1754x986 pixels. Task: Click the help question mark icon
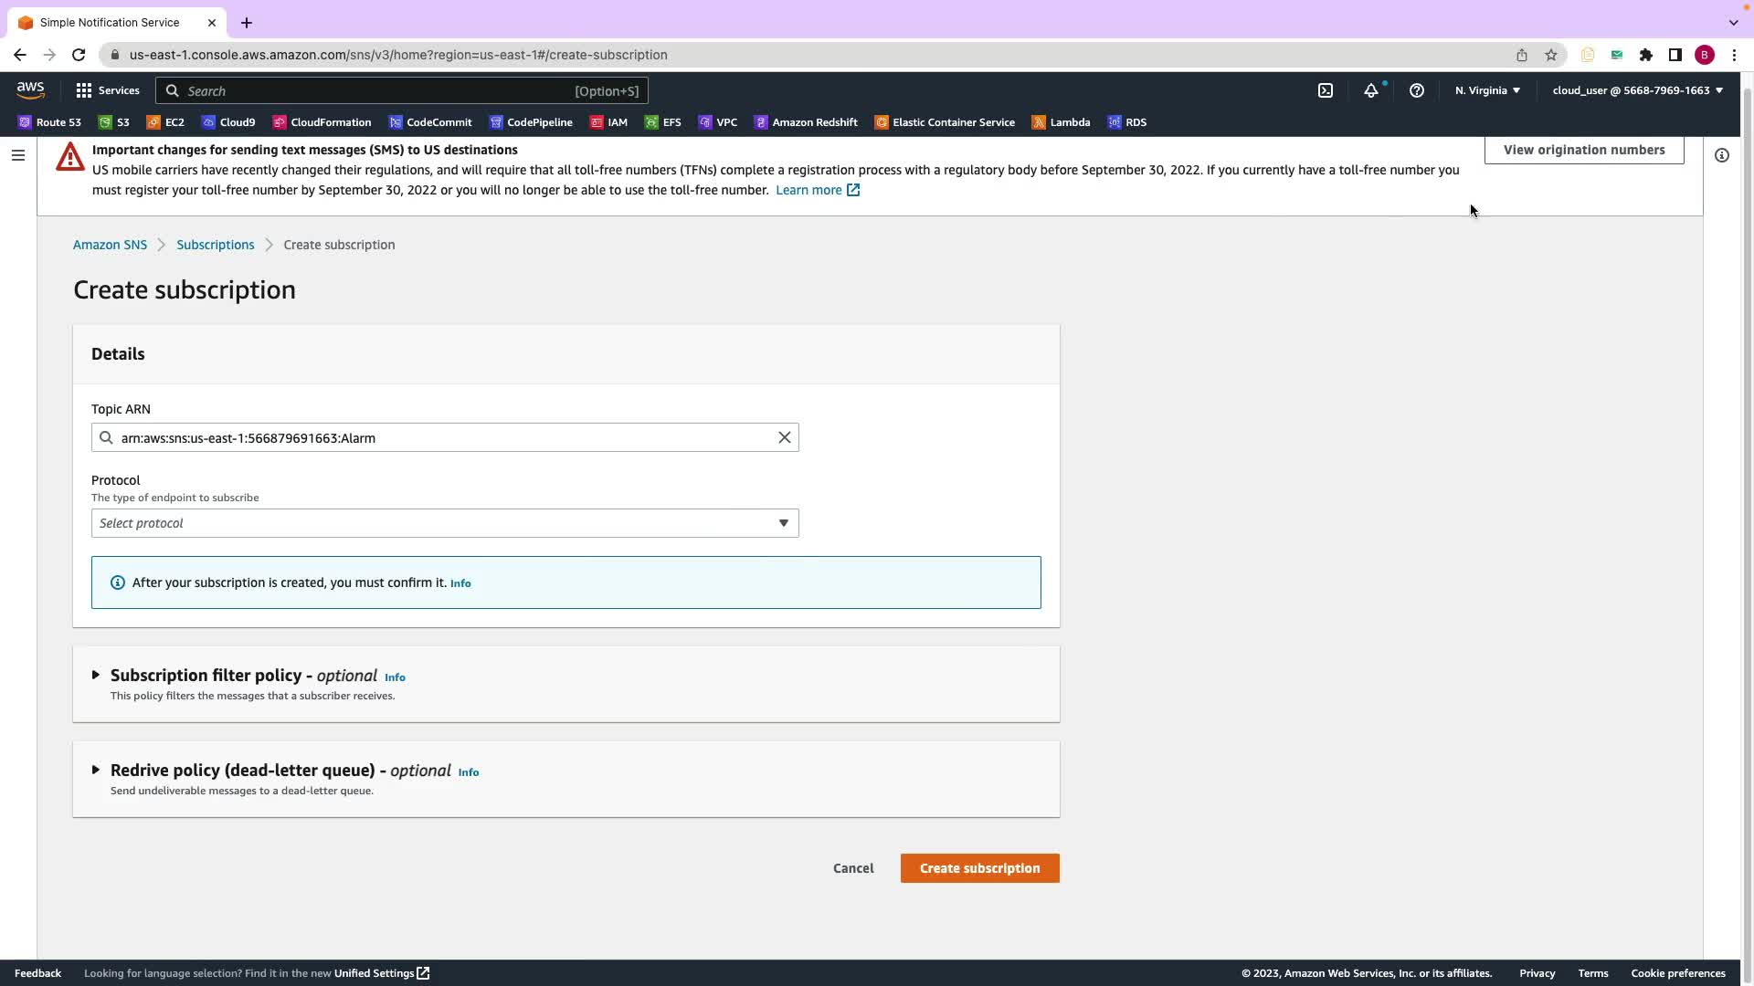click(x=1416, y=90)
